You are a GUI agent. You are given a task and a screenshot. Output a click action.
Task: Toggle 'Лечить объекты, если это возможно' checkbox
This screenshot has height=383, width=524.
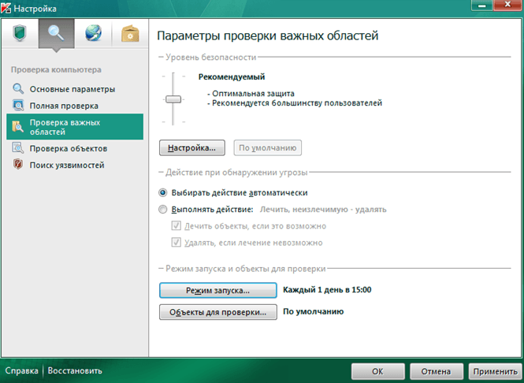pos(177,226)
